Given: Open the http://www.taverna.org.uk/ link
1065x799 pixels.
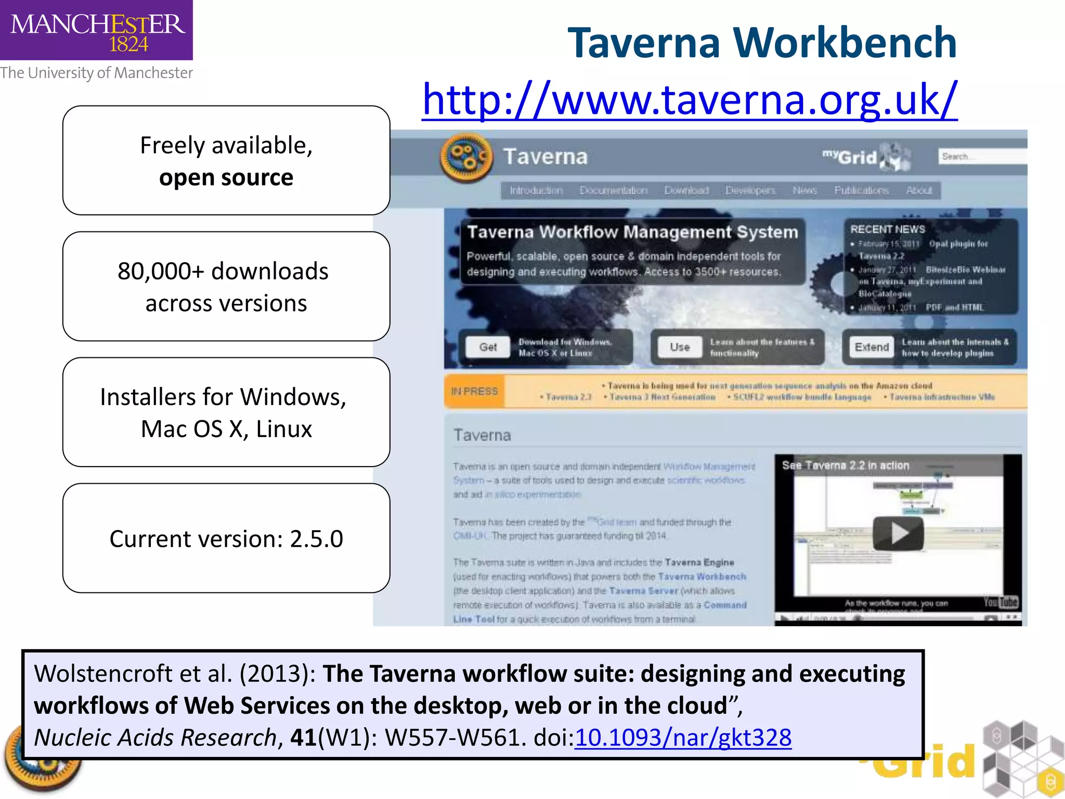Looking at the screenshot, I should (689, 100).
